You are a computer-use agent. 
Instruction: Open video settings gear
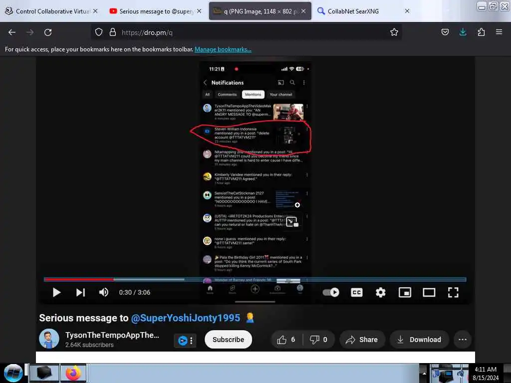tap(380, 292)
